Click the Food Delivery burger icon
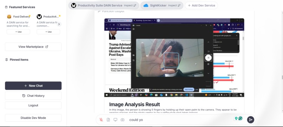Image resolution: width=283 pixels, height=127 pixels. pyautogui.click(x=9, y=16)
